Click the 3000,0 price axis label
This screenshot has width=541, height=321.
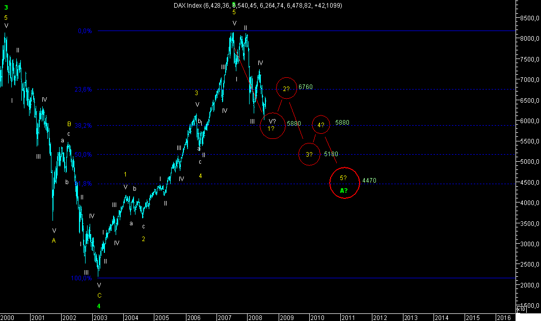click(x=530, y=244)
